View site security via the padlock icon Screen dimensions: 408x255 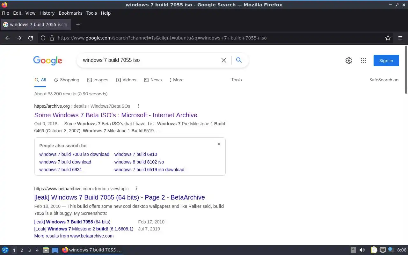click(x=52, y=38)
